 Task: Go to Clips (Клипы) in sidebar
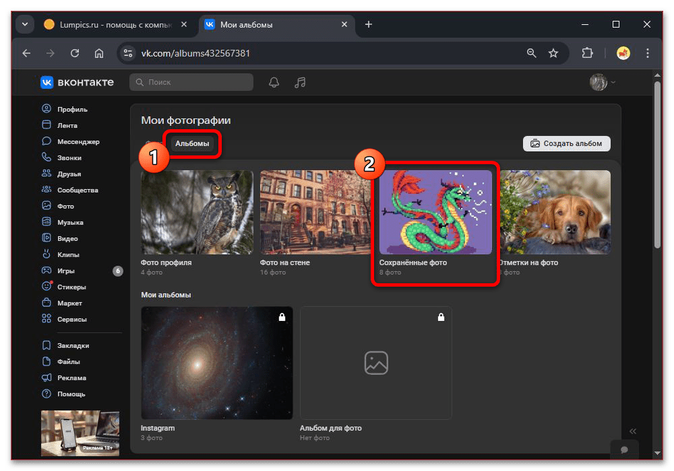tap(68, 254)
